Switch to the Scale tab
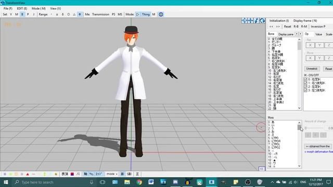This screenshot has height=187, width=333. pyautogui.click(x=329, y=34)
